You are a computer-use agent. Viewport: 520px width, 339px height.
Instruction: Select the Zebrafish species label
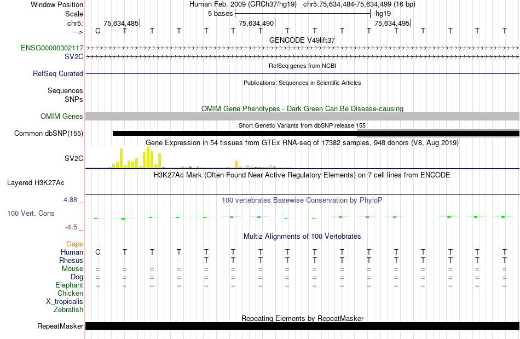[x=68, y=310]
